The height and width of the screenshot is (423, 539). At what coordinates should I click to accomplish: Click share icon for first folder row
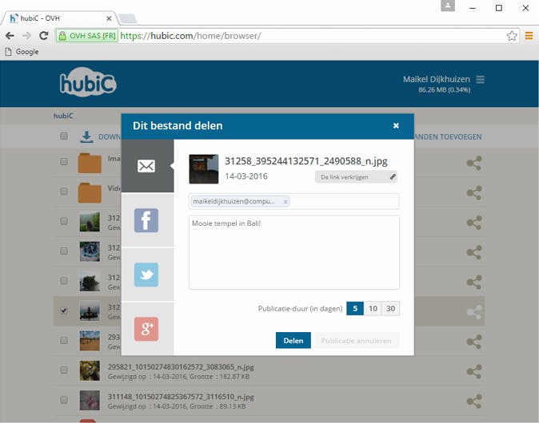tap(474, 163)
